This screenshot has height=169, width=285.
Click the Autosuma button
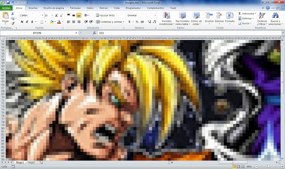tap(247, 14)
